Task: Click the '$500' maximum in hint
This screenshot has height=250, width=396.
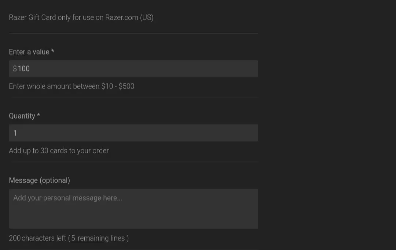Action: 126,86
